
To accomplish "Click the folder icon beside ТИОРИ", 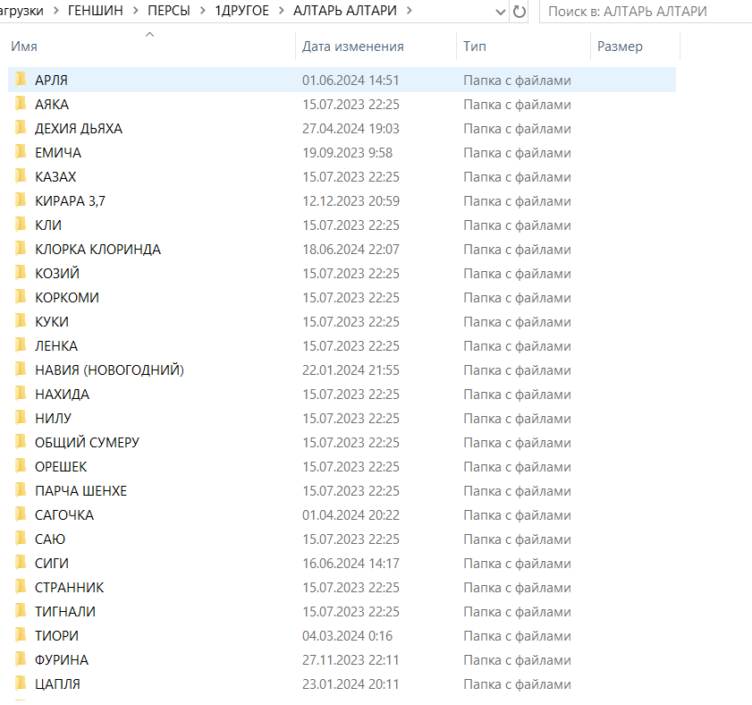I will point(21,635).
